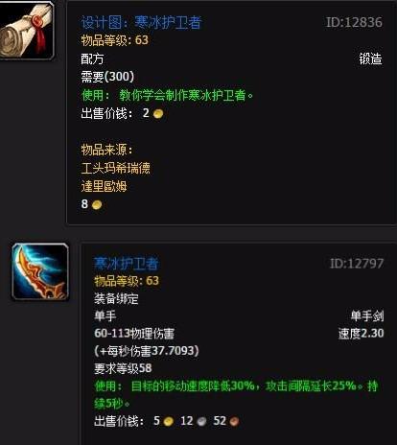
Task: Click the 锻造 profession label
Action: (370, 59)
